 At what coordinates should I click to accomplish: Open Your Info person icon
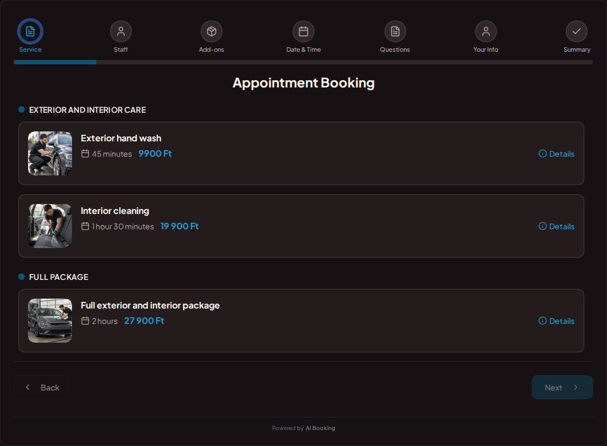(x=486, y=31)
